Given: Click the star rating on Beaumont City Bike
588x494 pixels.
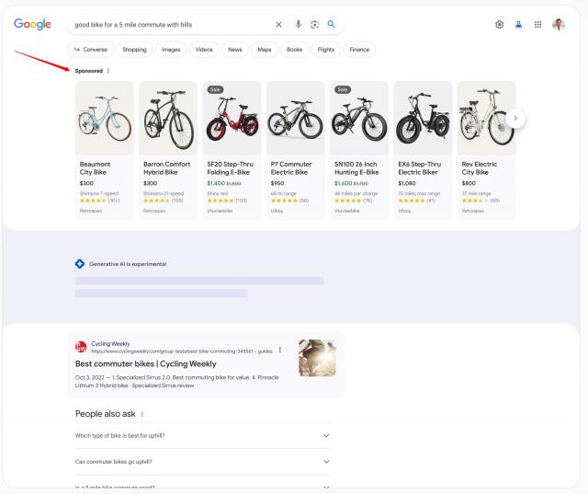Looking at the screenshot, I should [93, 201].
